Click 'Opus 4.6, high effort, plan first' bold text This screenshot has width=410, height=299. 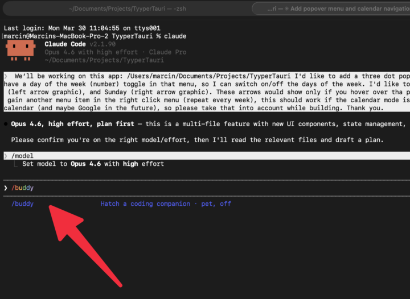(72, 124)
